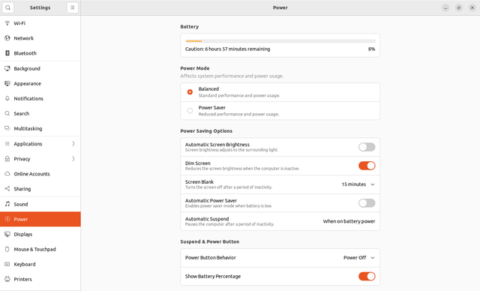
Task: Click the Keyboard icon in sidebar
Action: pyautogui.click(x=7, y=264)
